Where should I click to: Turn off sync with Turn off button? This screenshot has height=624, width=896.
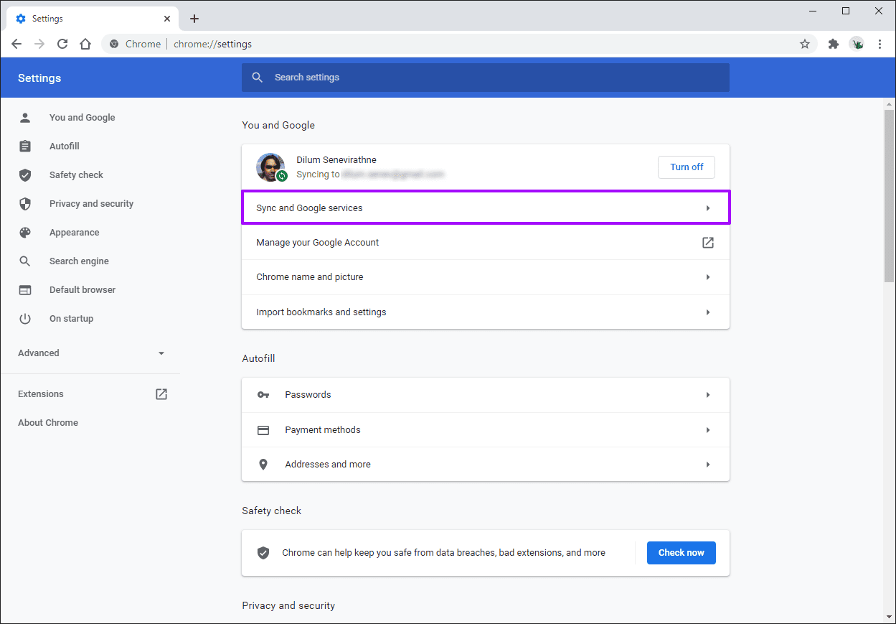(x=687, y=167)
